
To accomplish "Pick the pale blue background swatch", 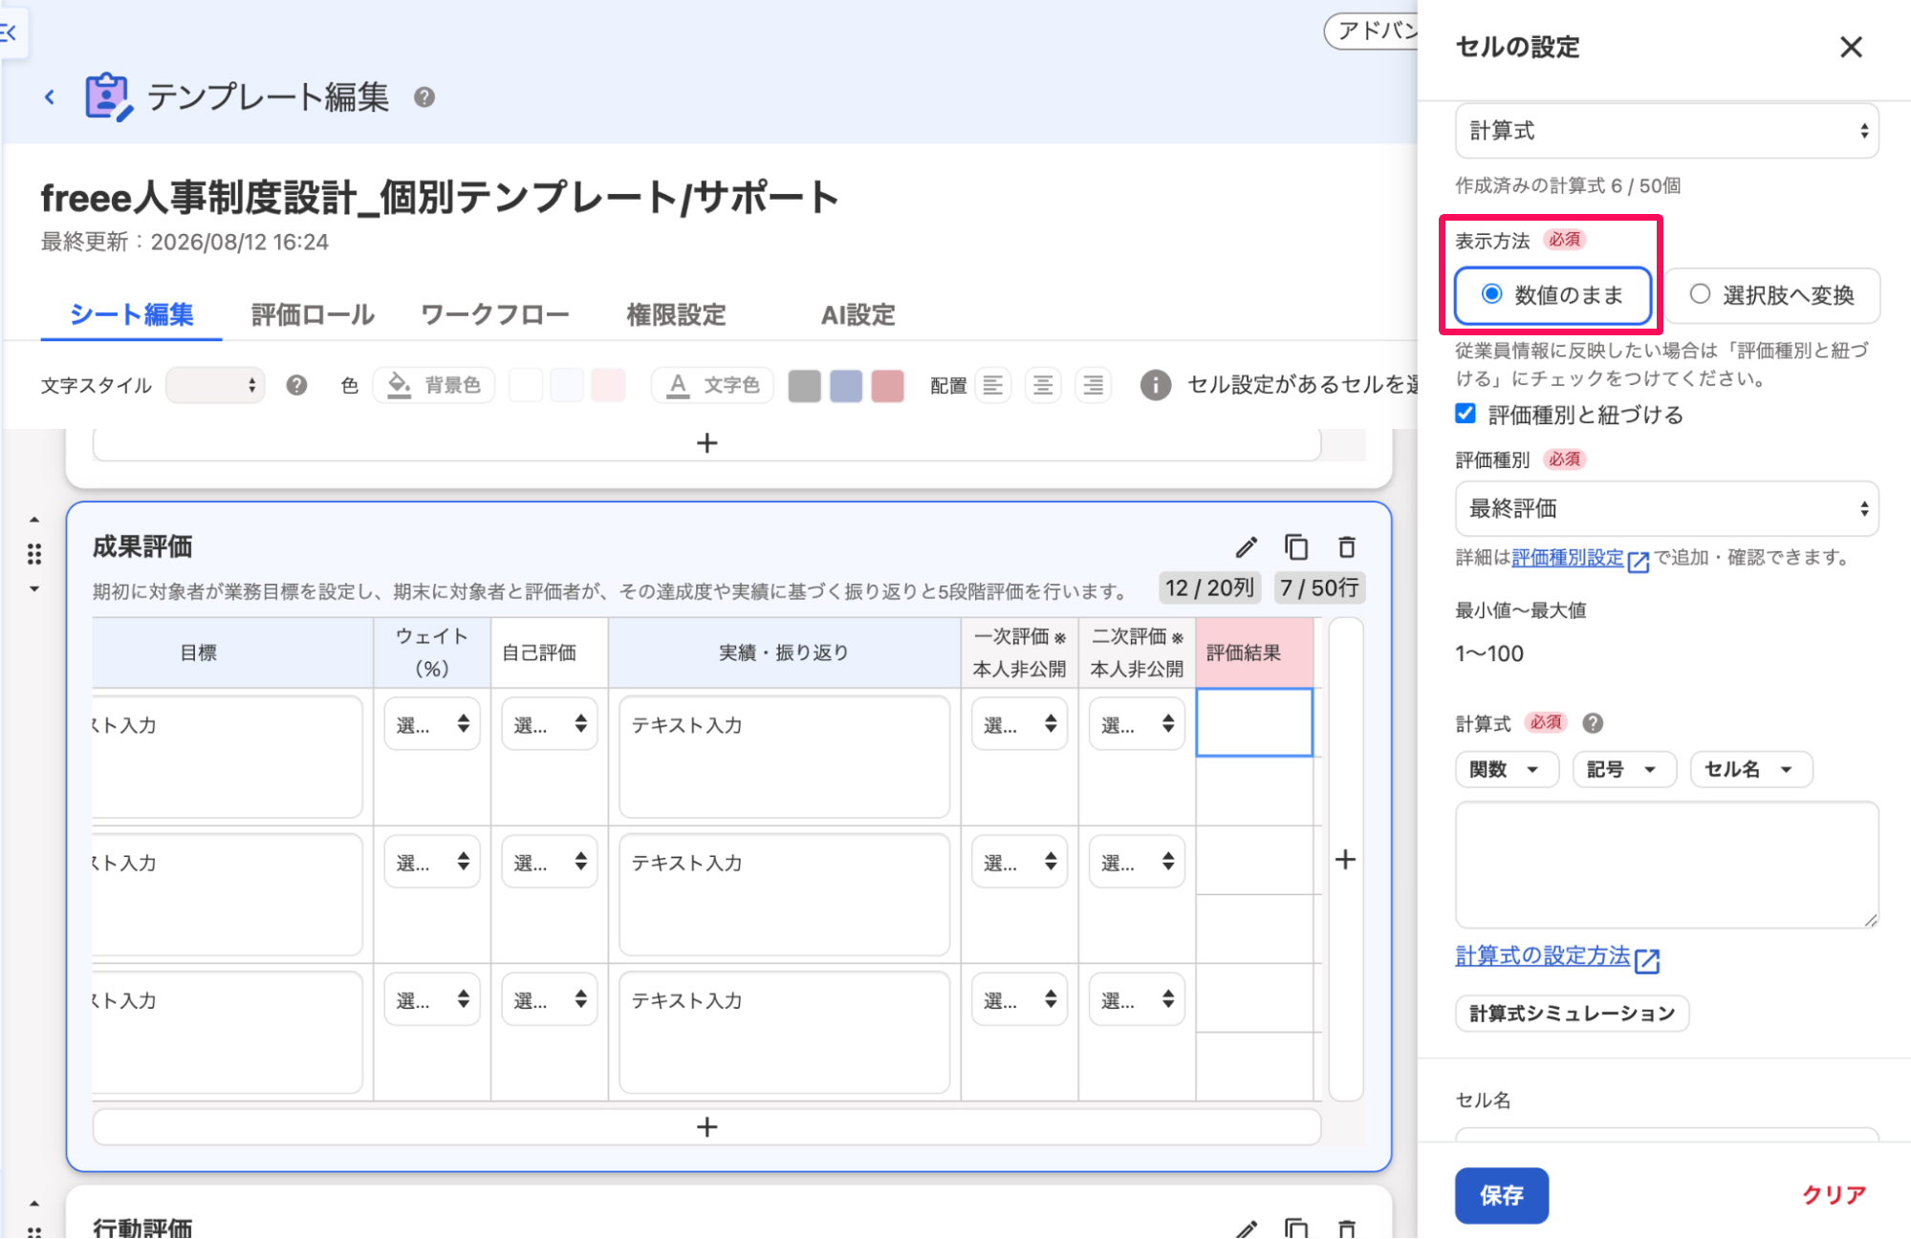I will pyautogui.click(x=567, y=385).
